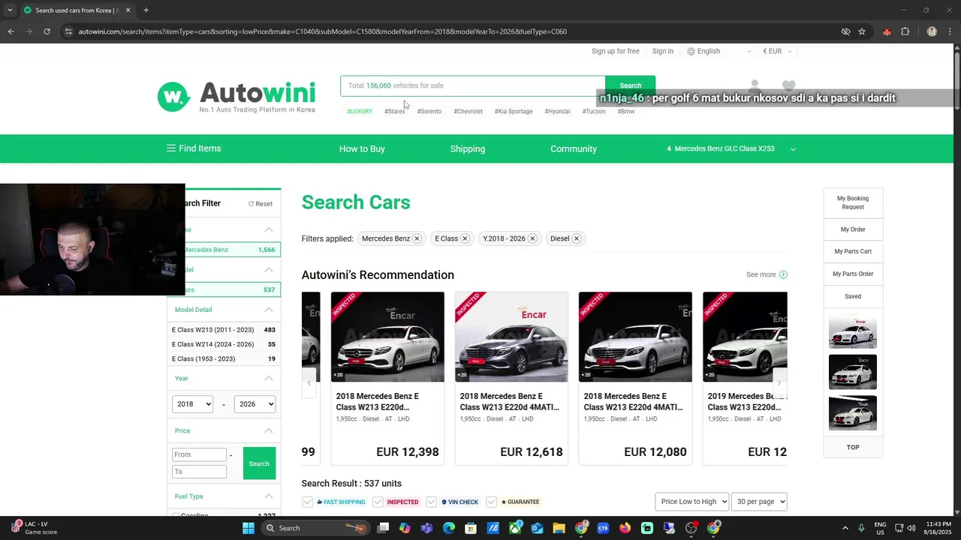Image resolution: width=961 pixels, height=540 pixels.
Task: Open My Parts Order
Action: (853, 274)
